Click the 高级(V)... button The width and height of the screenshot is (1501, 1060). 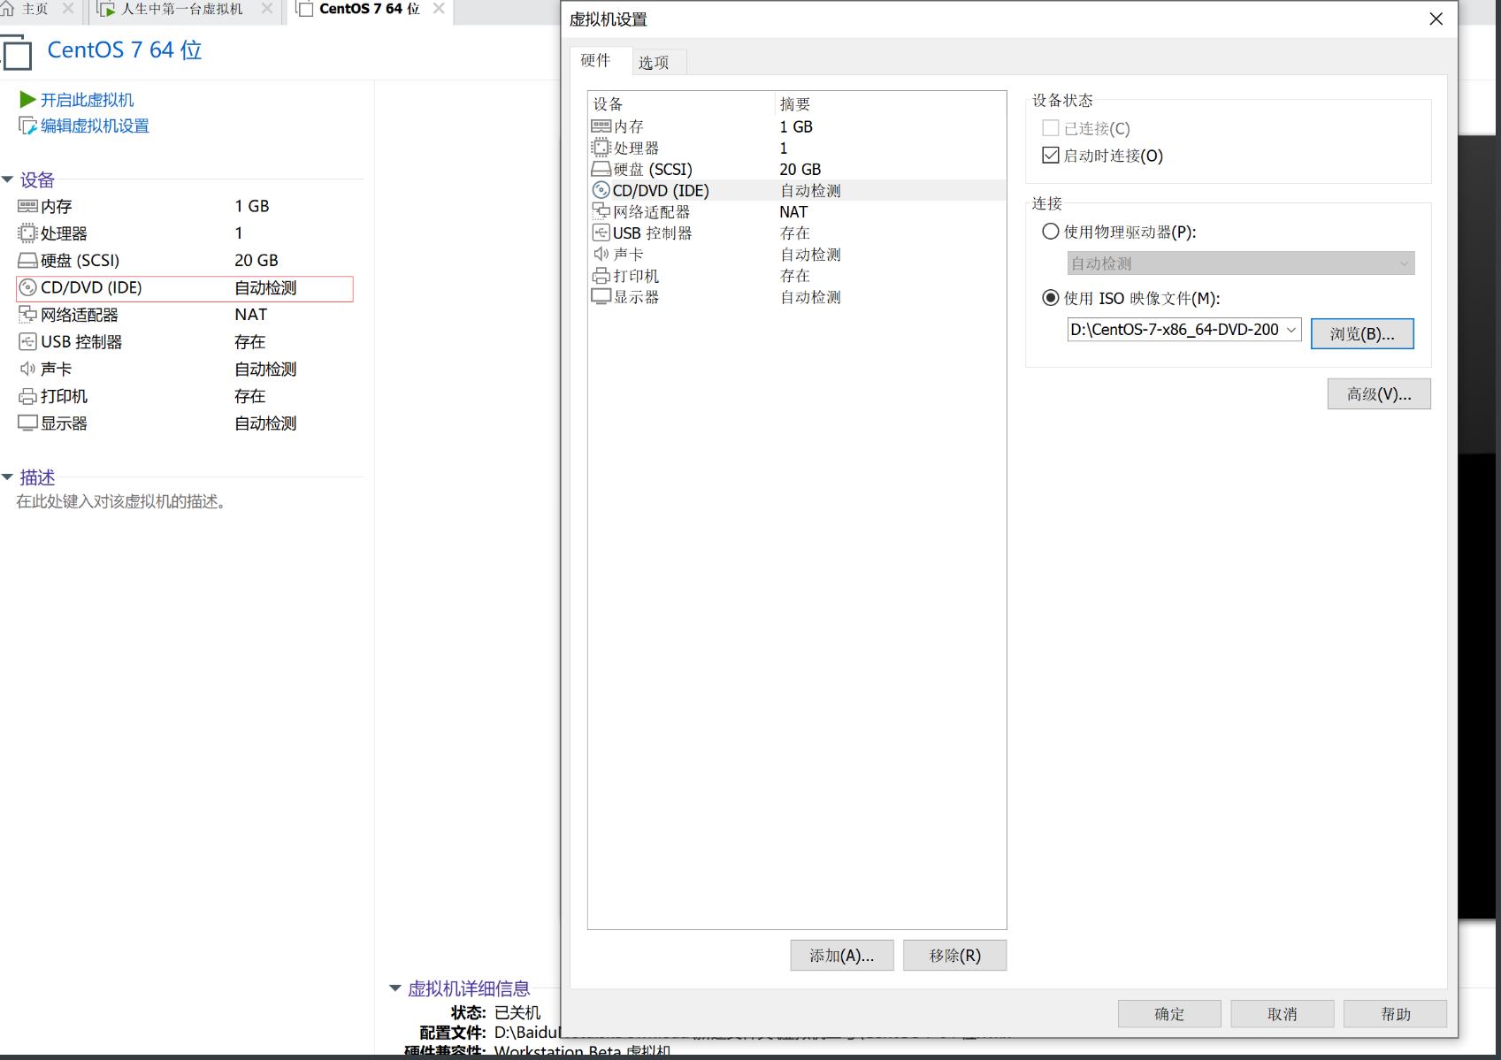(x=1379, y=394)
